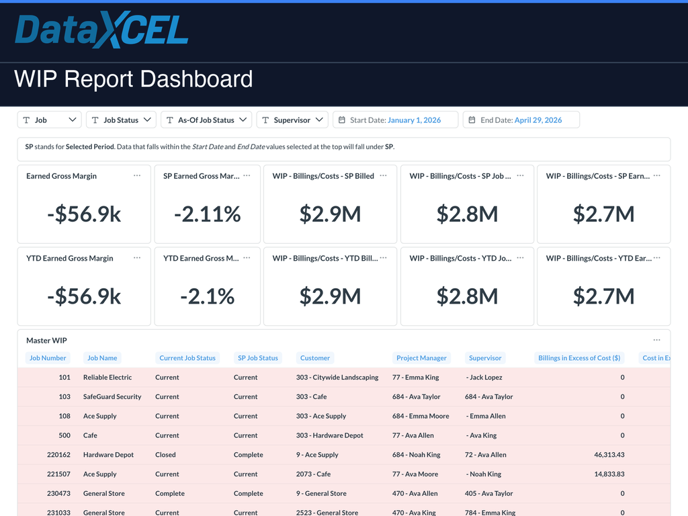Click billings value 14,833.83
The width and height of the screenshot is (688, 516).
609,474
